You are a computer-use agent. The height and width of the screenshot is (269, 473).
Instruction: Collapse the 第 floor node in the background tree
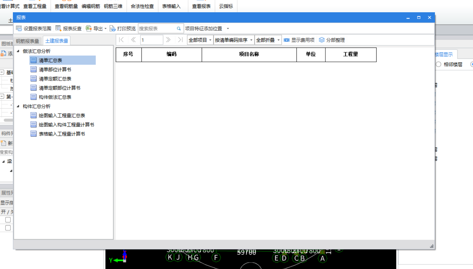(2, 97)
